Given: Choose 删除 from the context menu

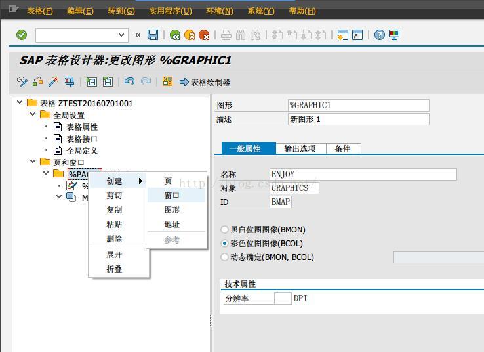Looking at the screenshot, I should [x=117, y=239].
